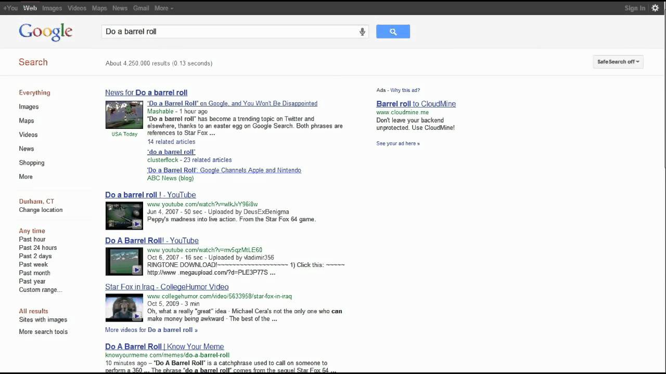Play the Star Fox in Iraq thumbnail
Screen dimensions: 666x374
[x=124, y=308]
